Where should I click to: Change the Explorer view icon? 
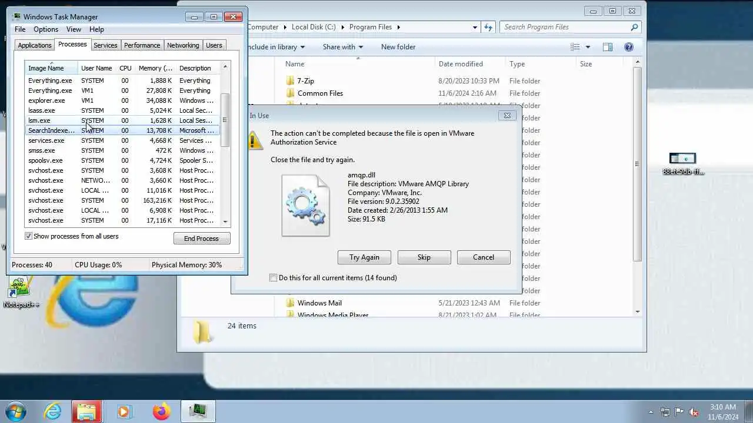tap(575, 47)
